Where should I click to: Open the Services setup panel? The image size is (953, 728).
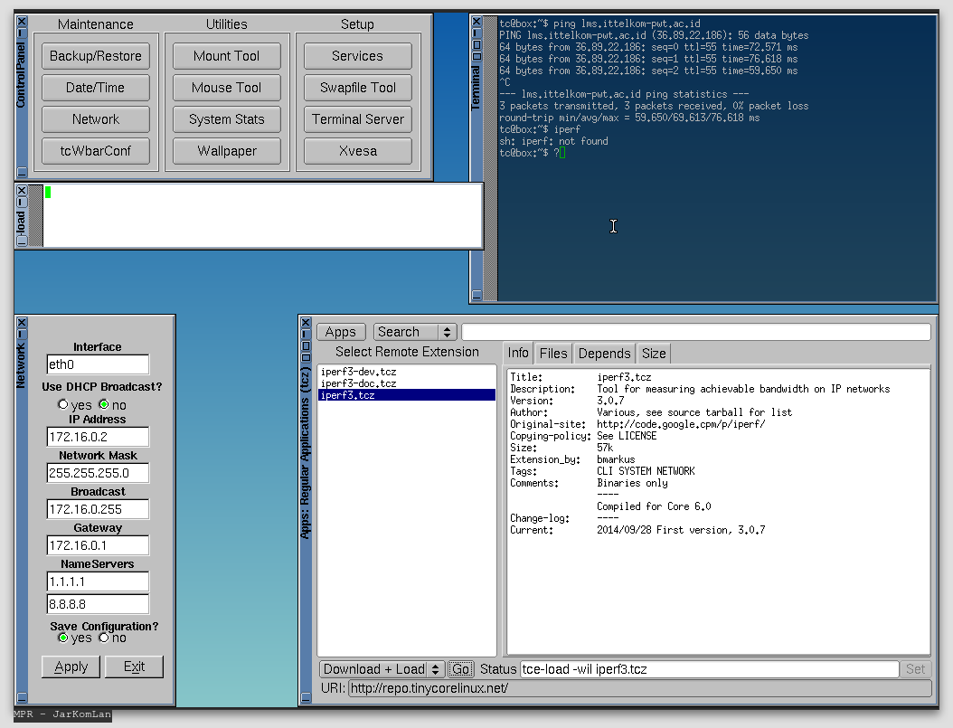[357, 56]
